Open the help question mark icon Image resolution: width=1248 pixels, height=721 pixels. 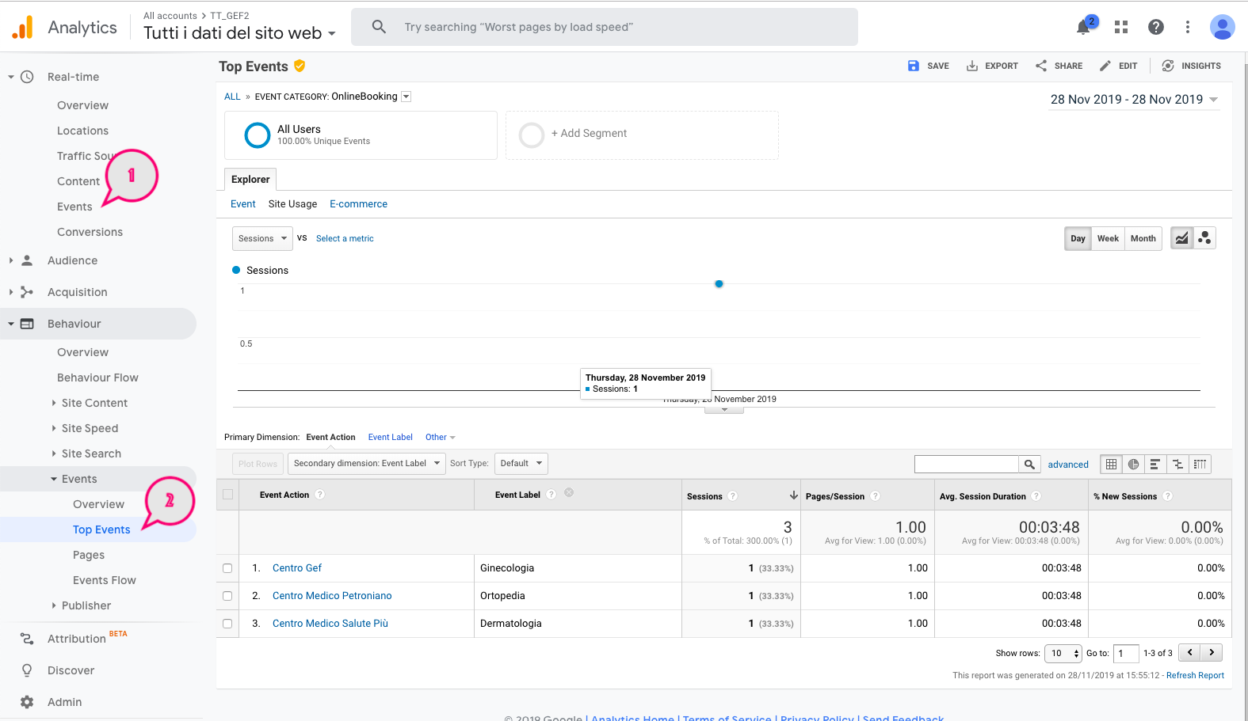tap(1156, 27)
